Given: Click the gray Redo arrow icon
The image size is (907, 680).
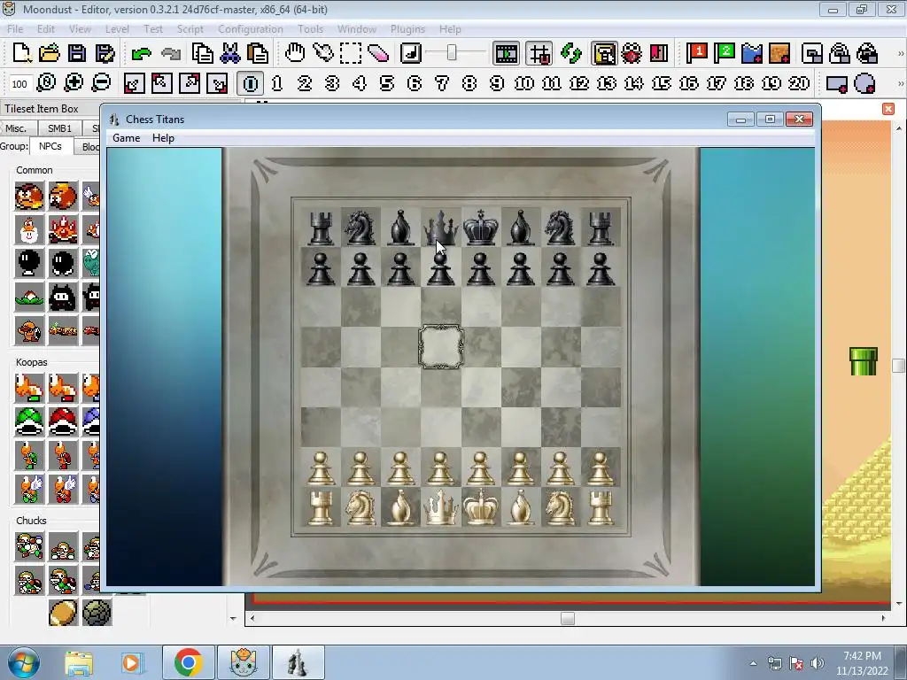Looking at the screenshot, I should (x=171, y=54).
